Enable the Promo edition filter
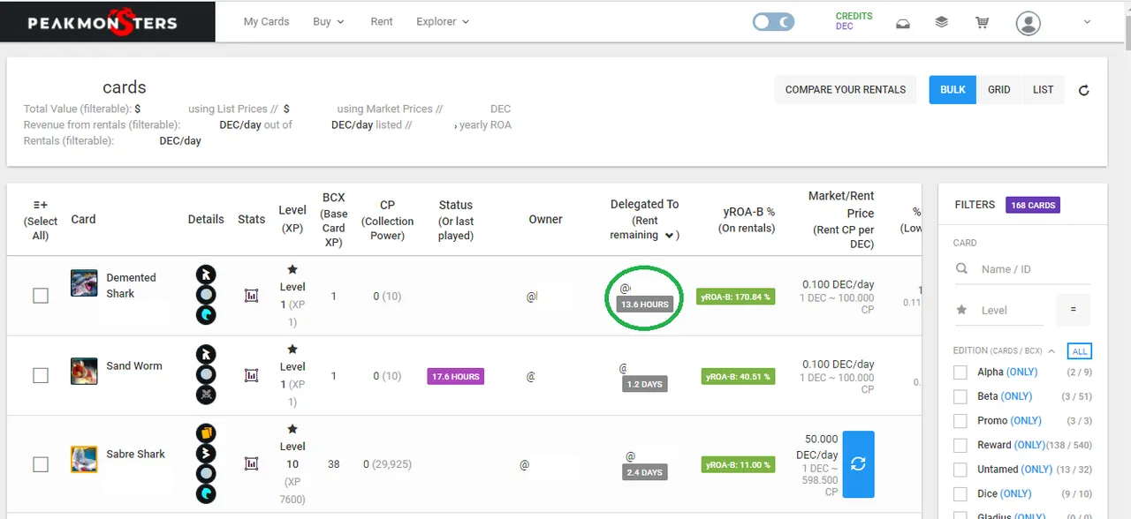Image resolution: width=1131 pixels, height=519 pixels. (960, 421)
